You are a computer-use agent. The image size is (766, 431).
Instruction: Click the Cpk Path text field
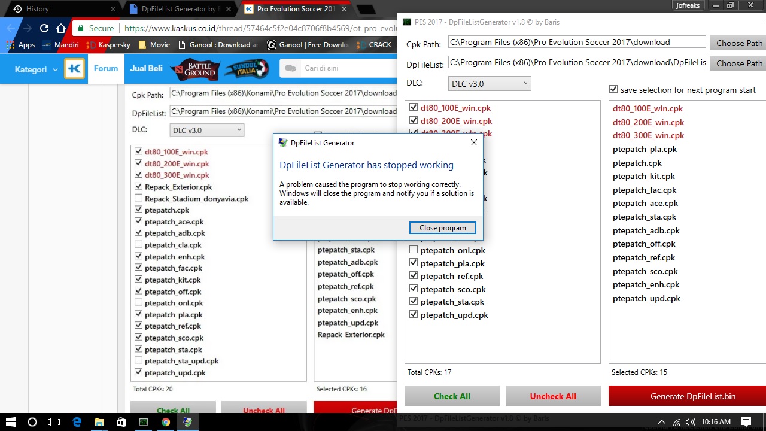577,42
